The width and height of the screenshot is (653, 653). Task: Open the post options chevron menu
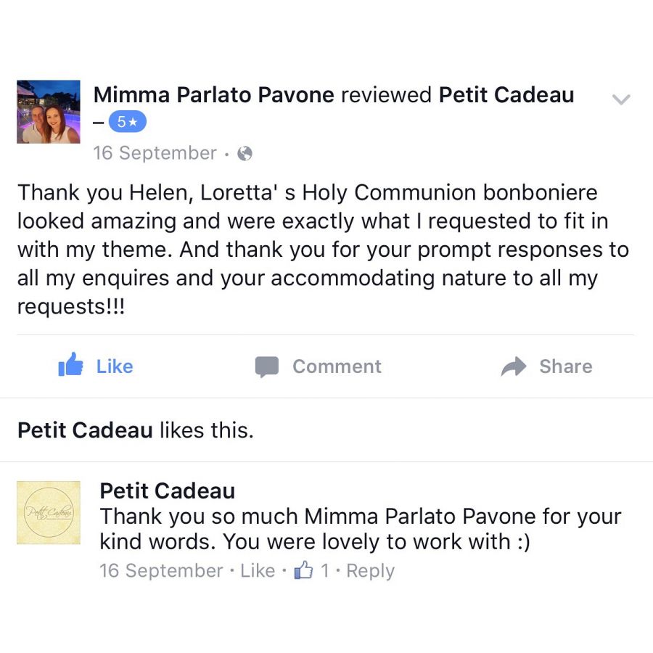click(621, 99)
